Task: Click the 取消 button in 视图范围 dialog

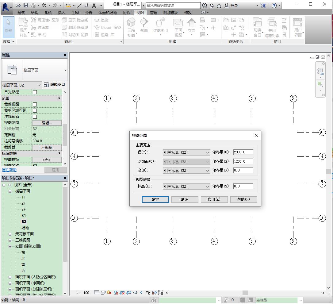Action: [185, 199]
